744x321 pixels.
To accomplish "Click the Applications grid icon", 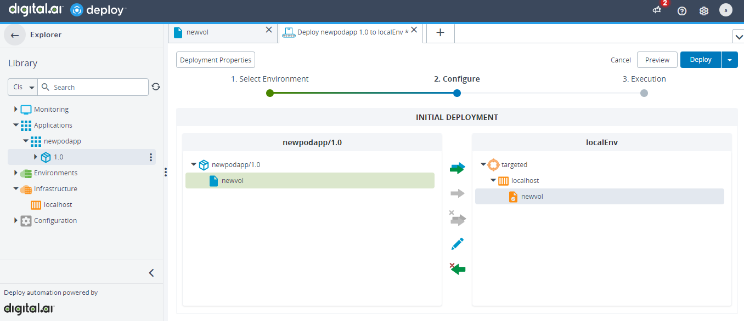I will click(26, 125).
